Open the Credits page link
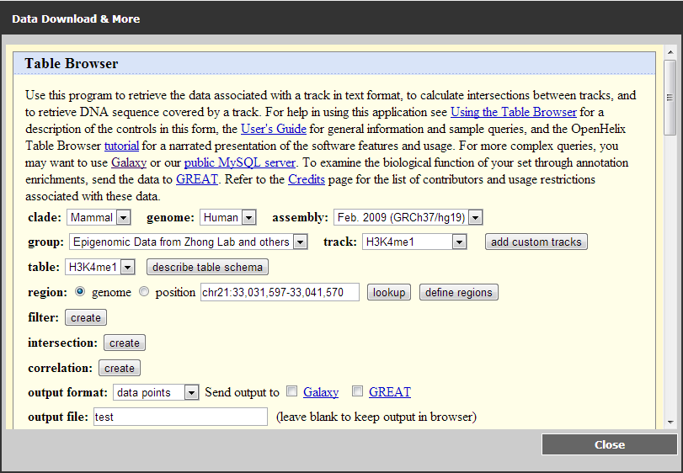This screenshot has width=683, height=473. coord(307,179)
